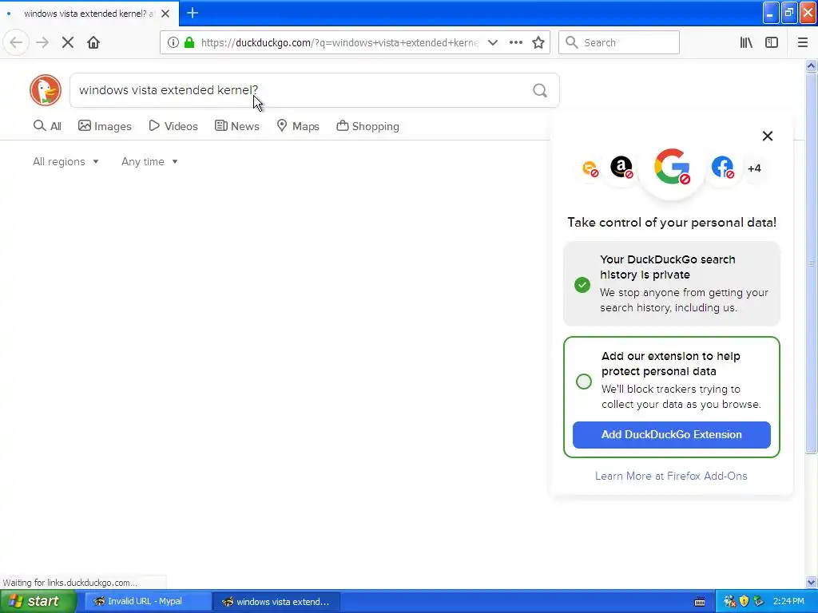Switch to News results tab
Screen dimensions: 818x613
(x=236, y=126)
